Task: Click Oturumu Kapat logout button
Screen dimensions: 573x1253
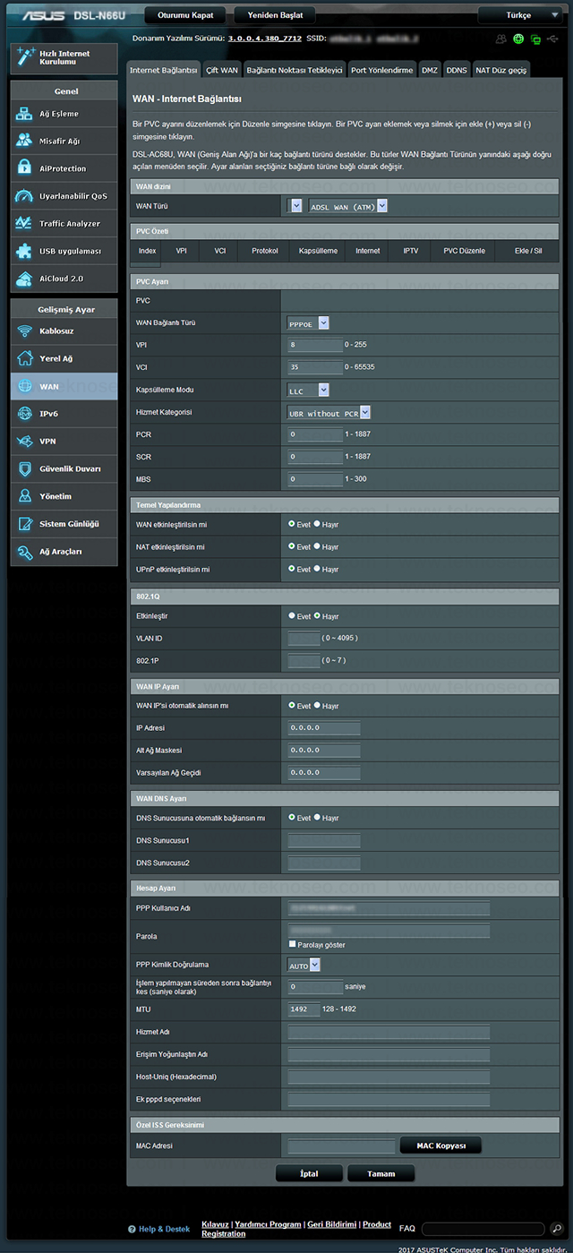Action: pyautogui.click(x=185, y=15)
